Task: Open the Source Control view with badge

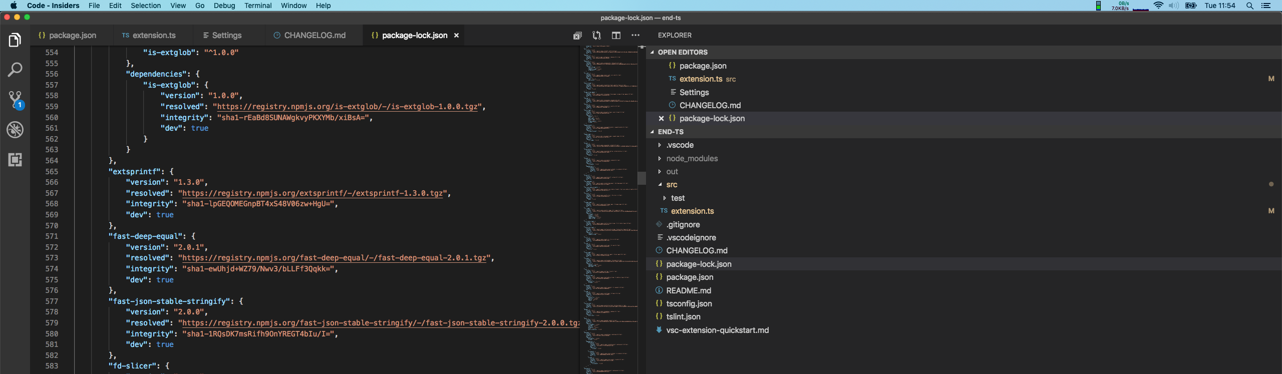Action: [16, 100]
